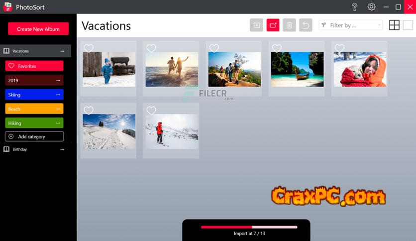Click the Vacations album book icon

coord(6,51)
